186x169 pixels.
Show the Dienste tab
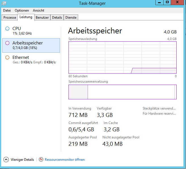click(x=71, y=18)
